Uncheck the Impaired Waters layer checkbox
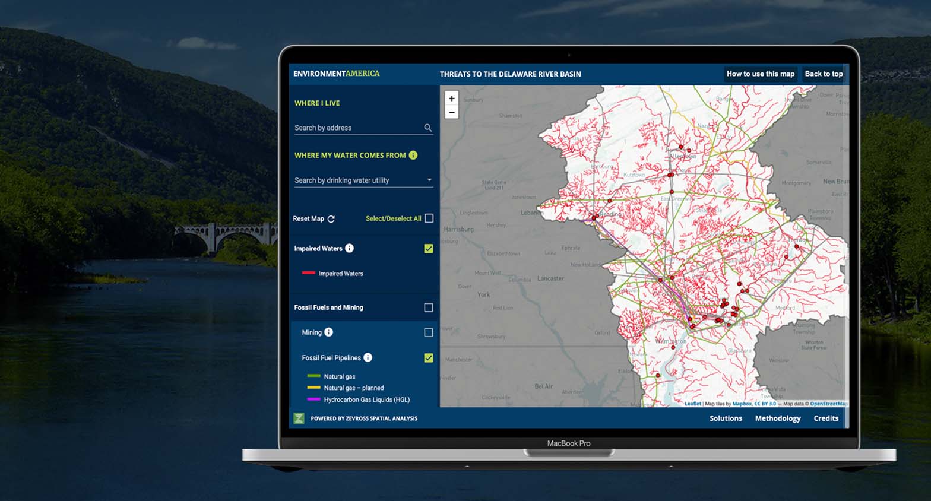Viewport: 931px width, 501px height. (x=429, y=249)
